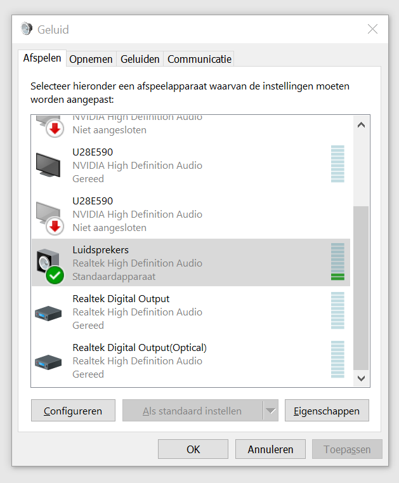Click the scroll down arrow of device list
The width and height of the screenshot is (399, 483).
(361, 378)
